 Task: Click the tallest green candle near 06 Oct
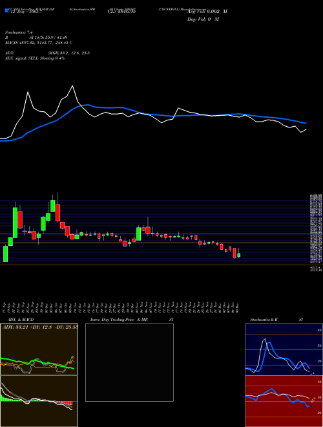(x=53, y=206)
